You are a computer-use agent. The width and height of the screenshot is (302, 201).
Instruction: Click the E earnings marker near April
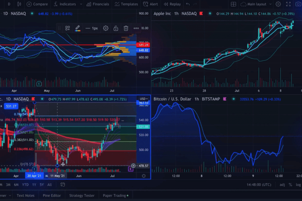[34, 169]
